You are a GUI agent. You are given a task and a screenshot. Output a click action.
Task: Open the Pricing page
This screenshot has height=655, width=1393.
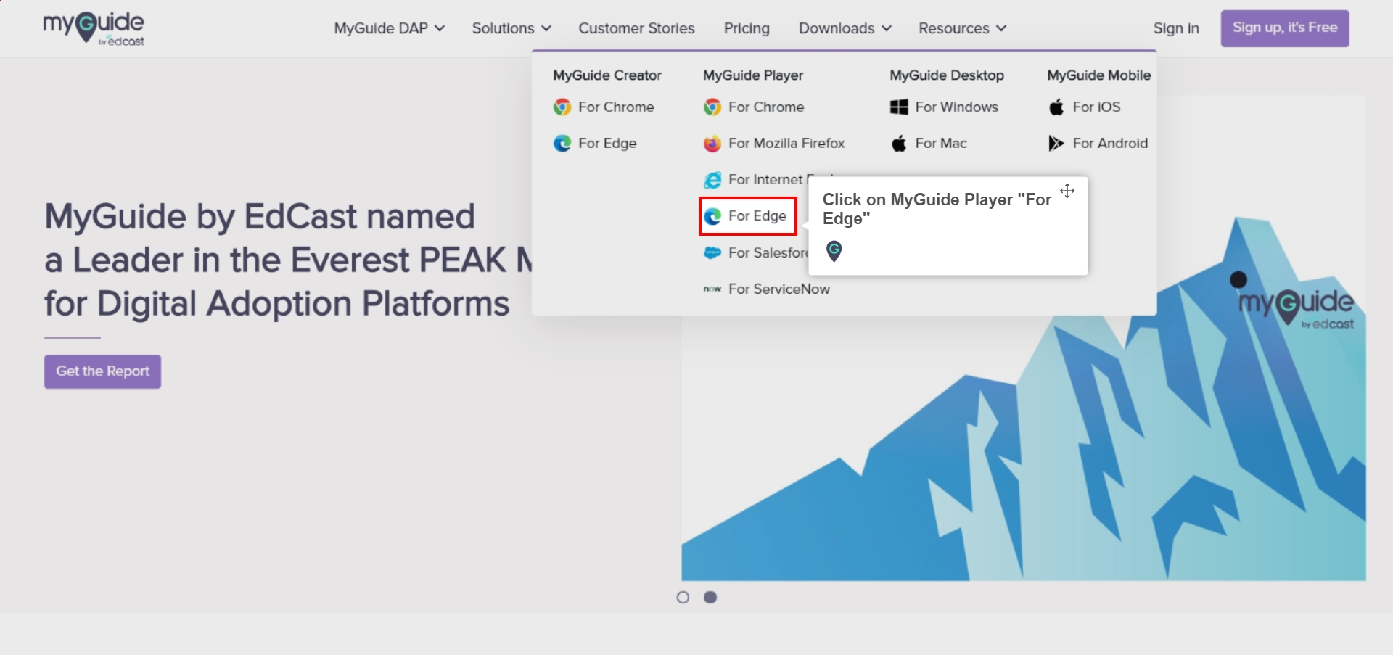click(747, 28)
